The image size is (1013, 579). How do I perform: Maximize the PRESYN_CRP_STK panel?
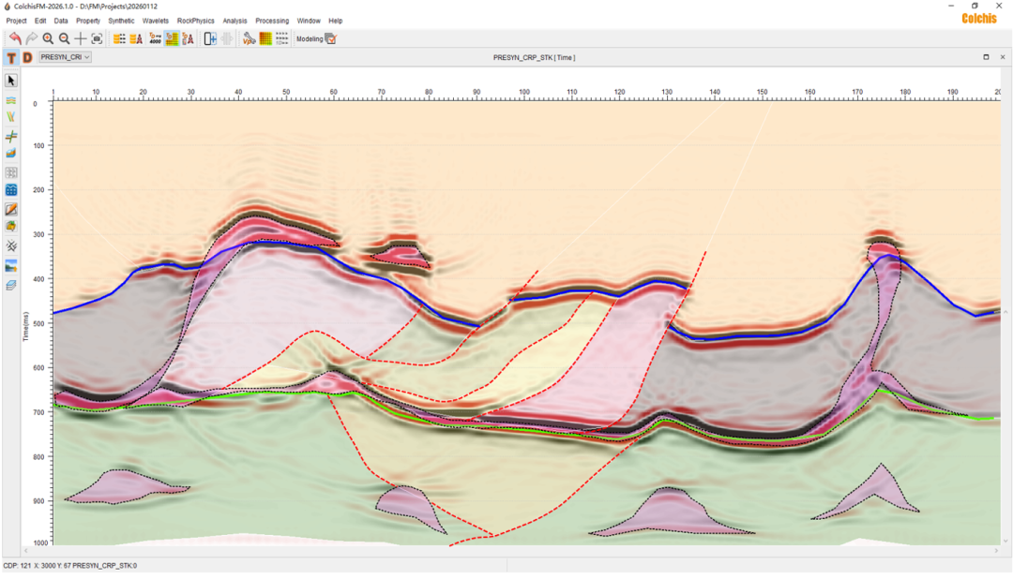point(986,57)
